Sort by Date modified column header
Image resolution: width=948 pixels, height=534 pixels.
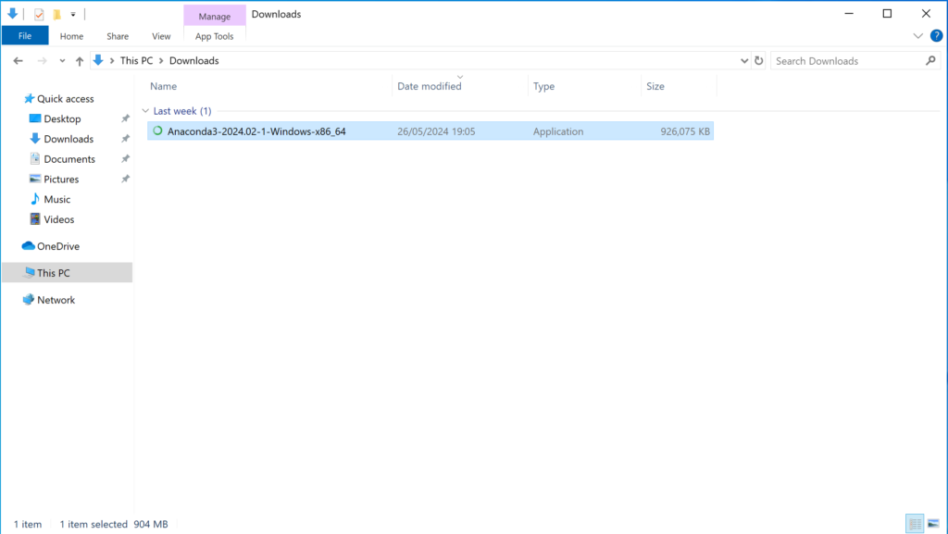[430, 86]
